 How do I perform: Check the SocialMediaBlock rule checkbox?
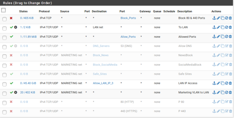5,65
